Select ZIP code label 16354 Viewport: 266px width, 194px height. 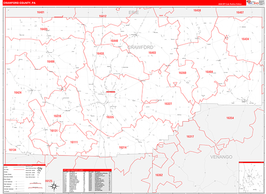click(x=230, y=118)
